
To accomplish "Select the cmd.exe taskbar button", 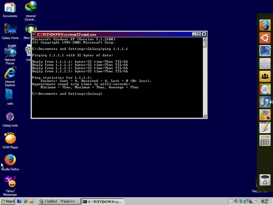I will 103,202.
